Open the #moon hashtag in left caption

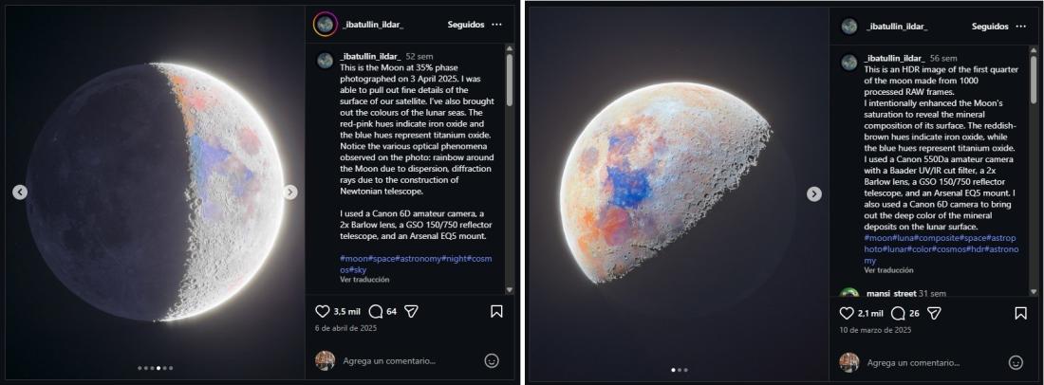pos(352,258)
